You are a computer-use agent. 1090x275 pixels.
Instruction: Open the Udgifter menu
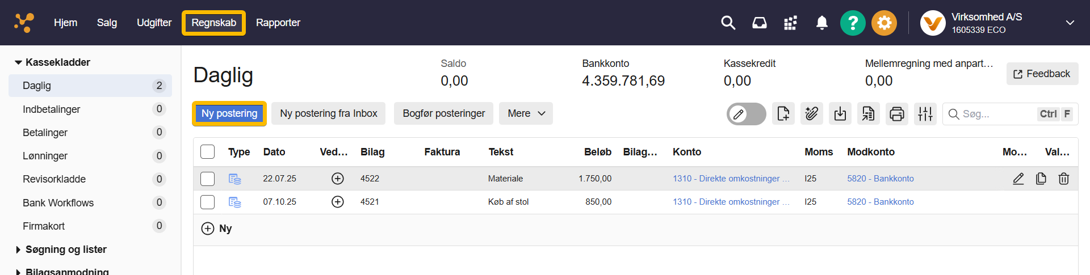pos(154,23)
